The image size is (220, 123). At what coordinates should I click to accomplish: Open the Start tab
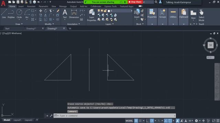[x=7, y=28]
